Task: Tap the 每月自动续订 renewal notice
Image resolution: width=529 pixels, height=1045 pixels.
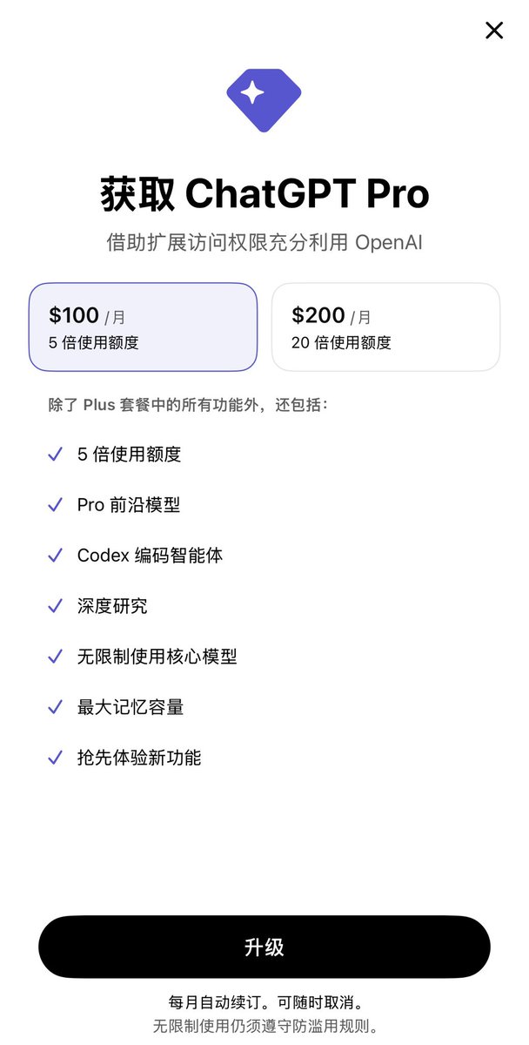Action: (x=264, y=1002)
